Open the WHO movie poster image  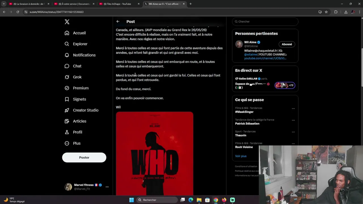point(155,153)
